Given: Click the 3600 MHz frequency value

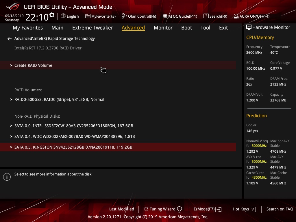Looking at the screenshot, I should coord(254,53).
